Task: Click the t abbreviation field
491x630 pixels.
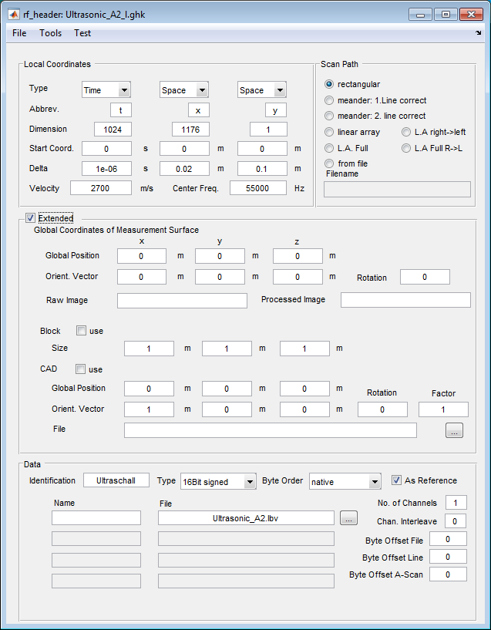Action: (121, 110)
